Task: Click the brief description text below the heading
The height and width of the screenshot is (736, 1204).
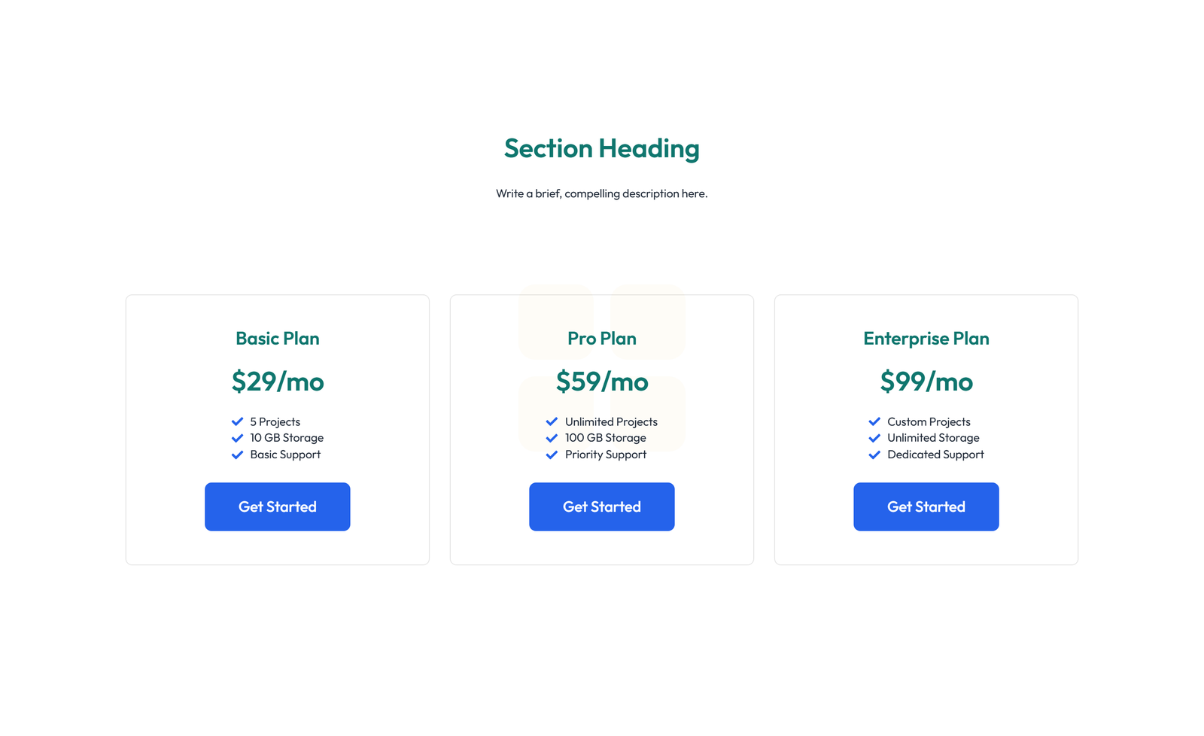Action: point(601,193)
